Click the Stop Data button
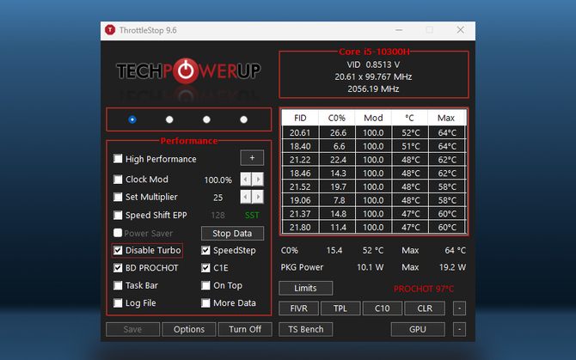Screen dimensions: 576x360 (x=232, y=234)
